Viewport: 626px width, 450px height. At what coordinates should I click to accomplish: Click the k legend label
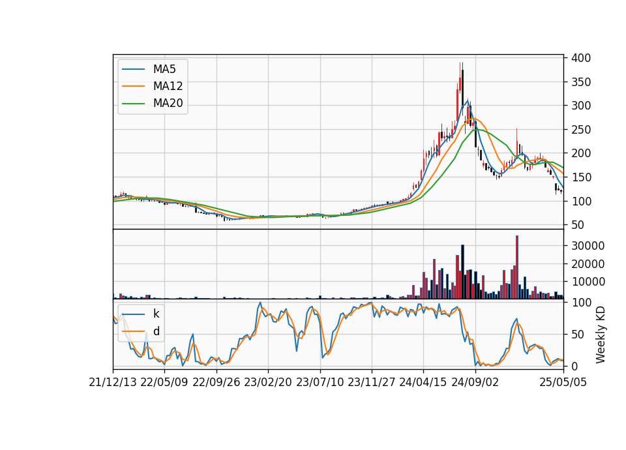(x=156, y=314)
